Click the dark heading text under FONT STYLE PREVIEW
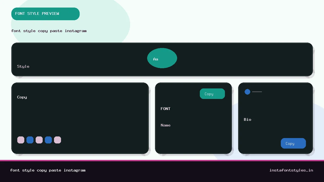This screenshot has width=324, height=182. pos(49,31)
